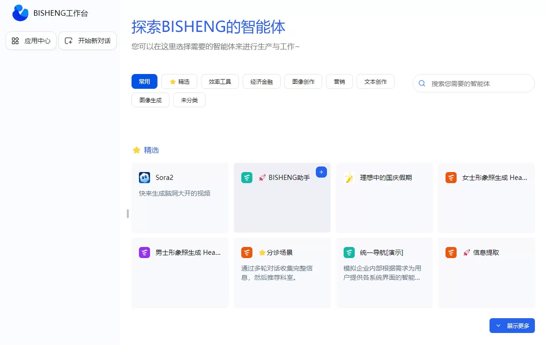
Task: Focus the 搜索您需要的智能体 search field
Action: pyautogui.click(x=474, y=83)
